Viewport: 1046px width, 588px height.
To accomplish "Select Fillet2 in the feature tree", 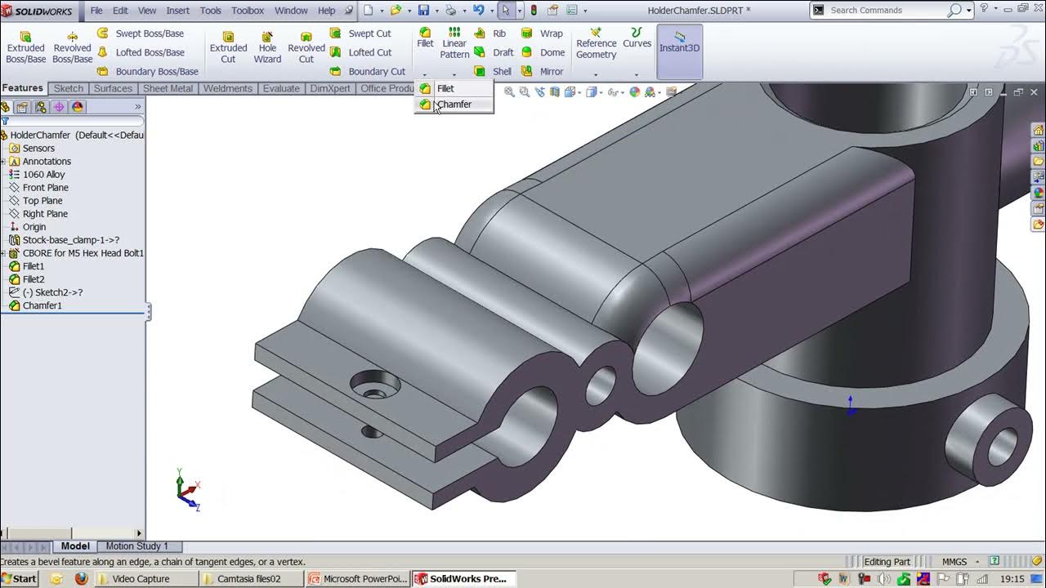I will (34, 279).
